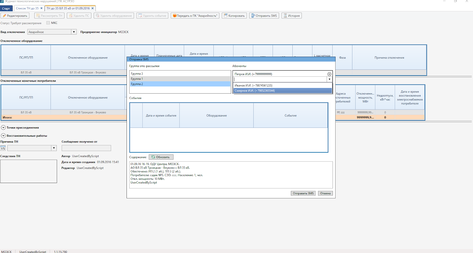The image size is (473, 253).
Task: Click the Удалить ПС toolbar button
Action: 79,16
